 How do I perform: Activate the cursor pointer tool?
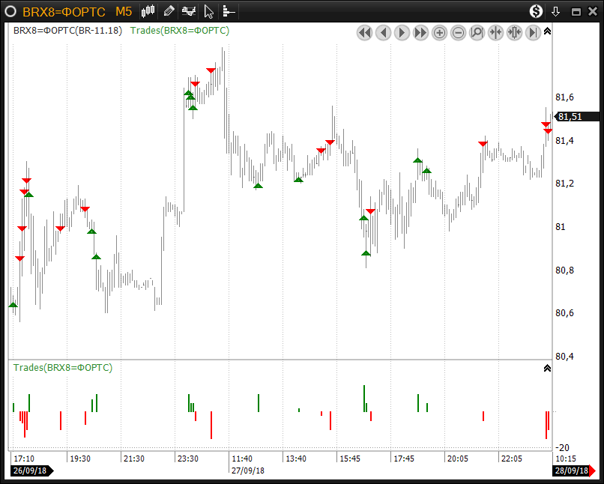click(x=209, y=11)
